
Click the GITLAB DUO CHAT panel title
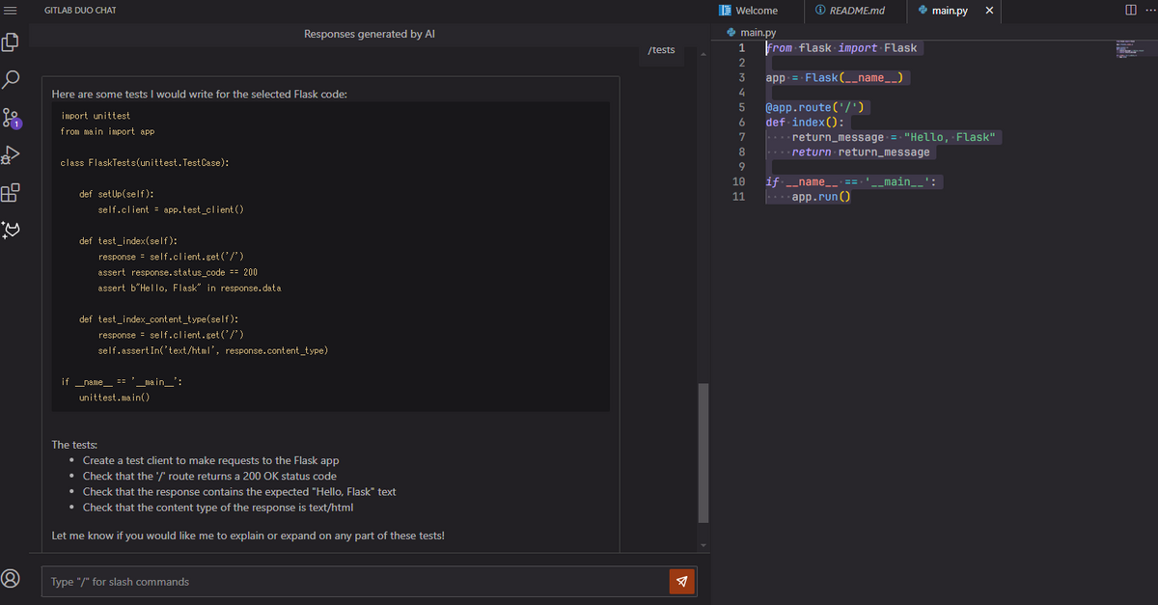pyautogui.click(x=80, y=10)
